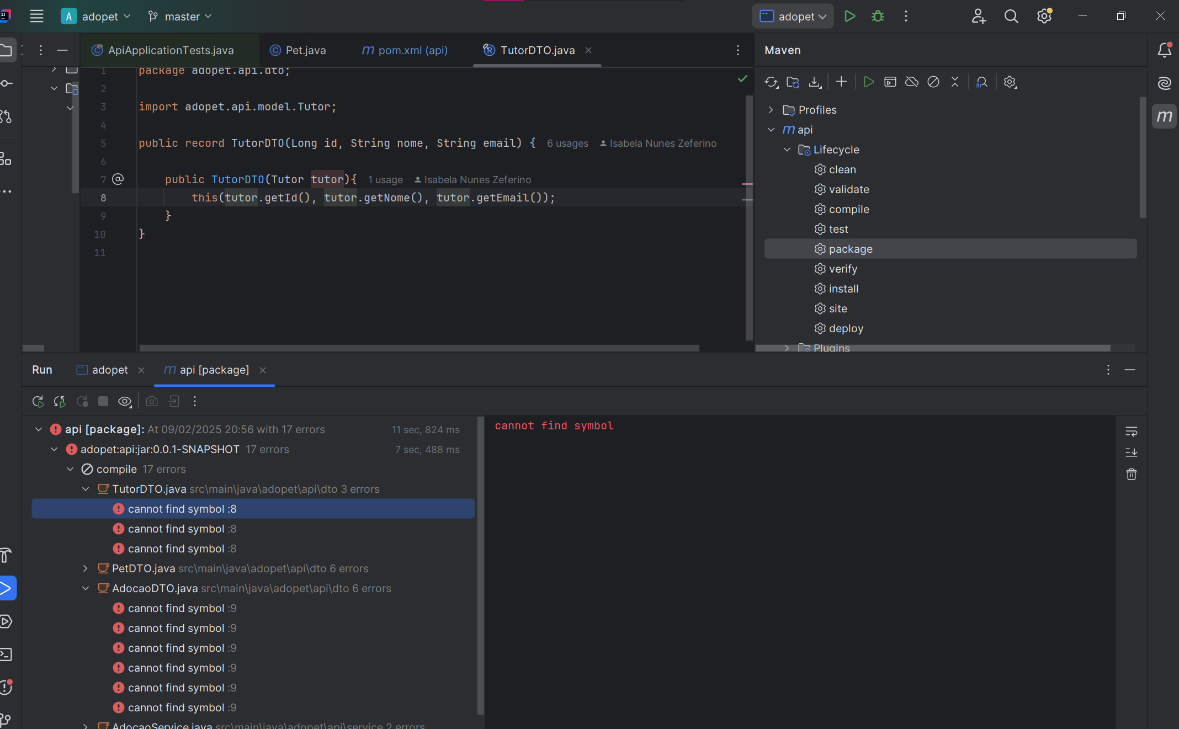The image size is (1179, 729).
Task: Open eye view options in Run toolbar
Action: pos(125,402)
